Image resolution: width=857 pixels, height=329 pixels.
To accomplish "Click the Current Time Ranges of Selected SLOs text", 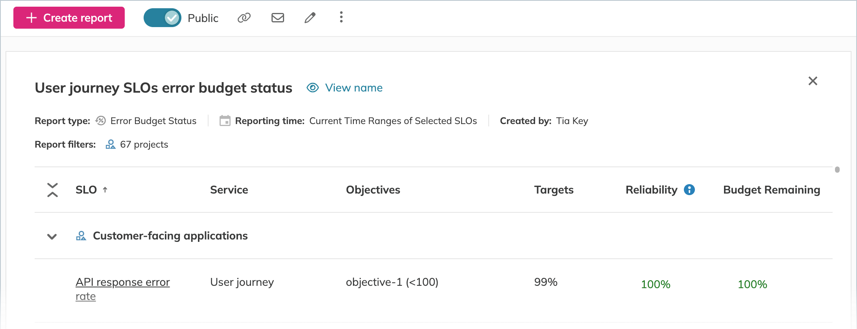I will [393, 121].
